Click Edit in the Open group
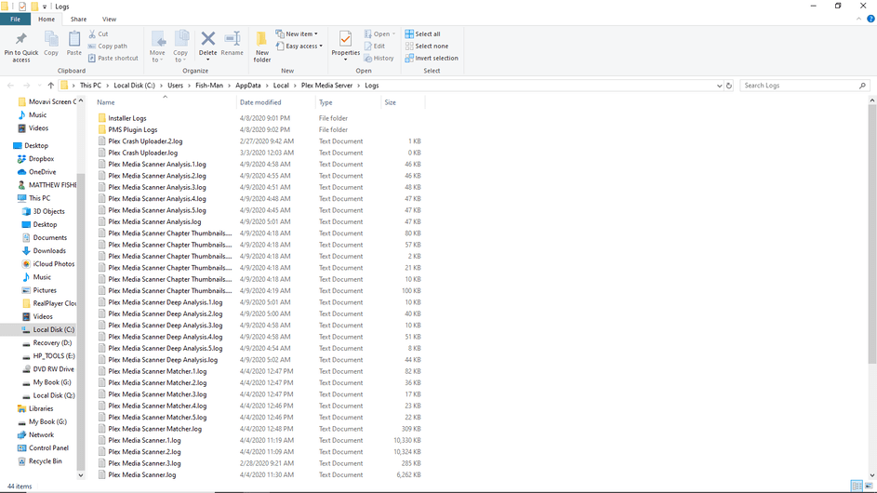The image size is (877, 493). tap(374, 46)
